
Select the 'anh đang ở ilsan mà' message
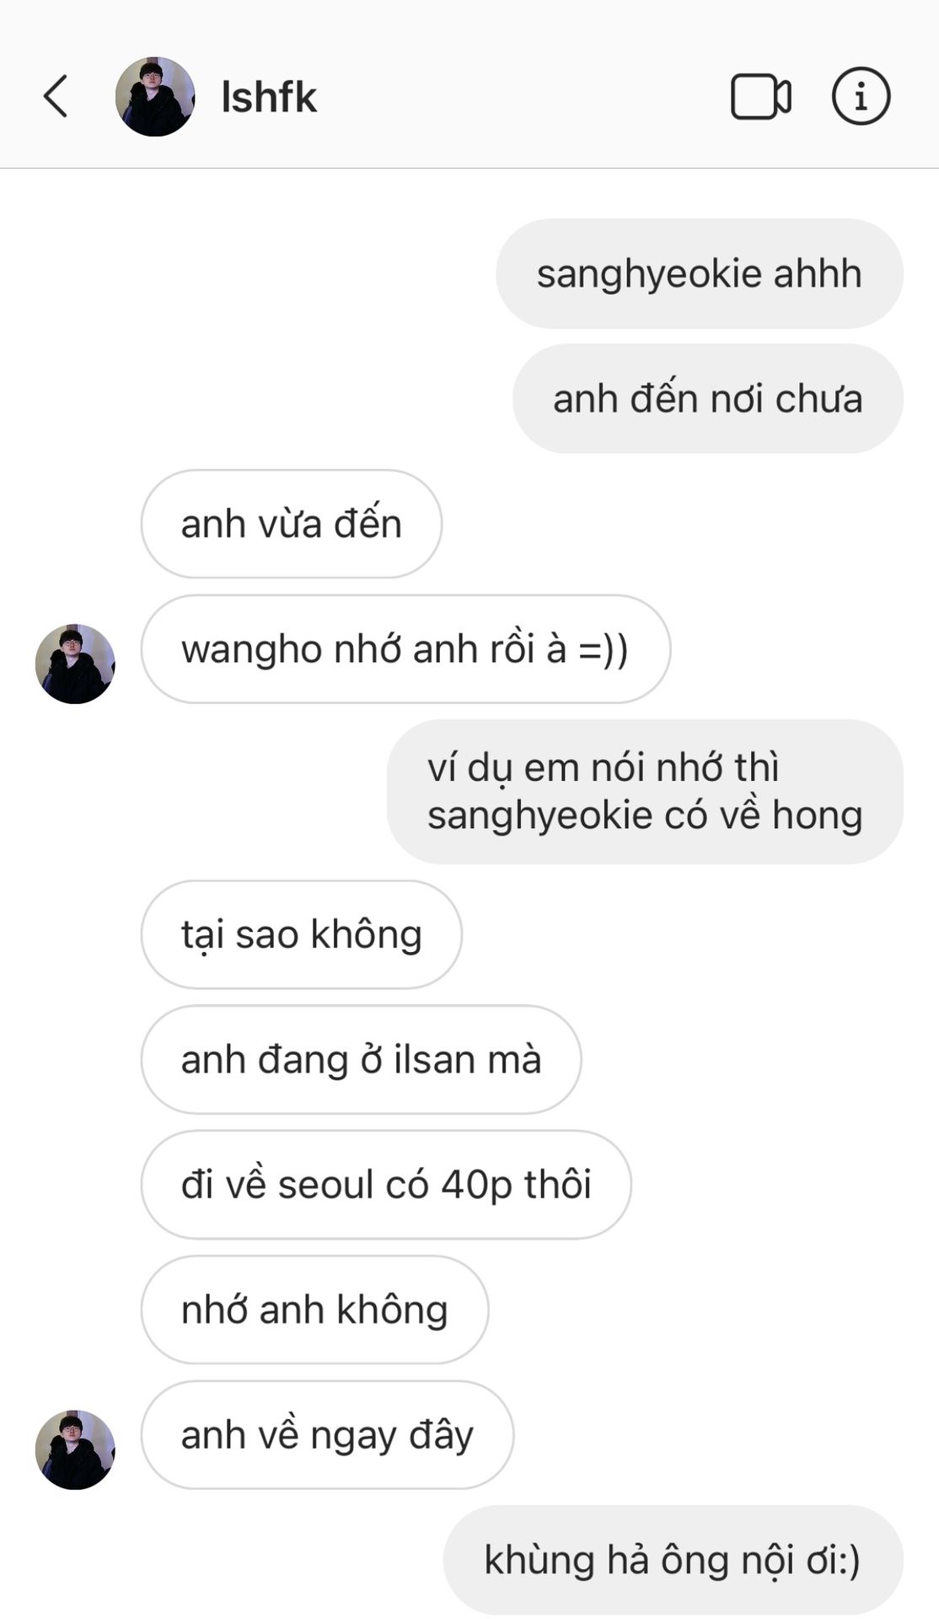(362, 1059)
